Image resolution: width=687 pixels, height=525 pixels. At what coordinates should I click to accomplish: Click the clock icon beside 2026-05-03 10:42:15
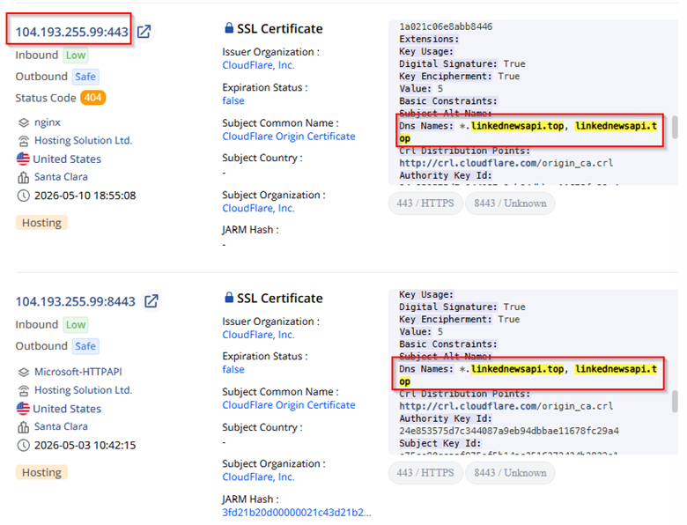click(x=23, y=445)
